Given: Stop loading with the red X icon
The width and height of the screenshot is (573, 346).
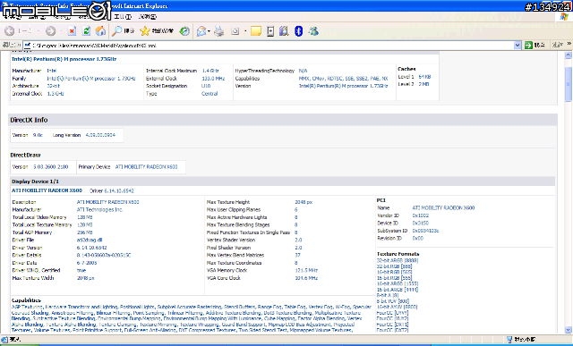Looking at the screenshot, I should [x=72, y=31].
